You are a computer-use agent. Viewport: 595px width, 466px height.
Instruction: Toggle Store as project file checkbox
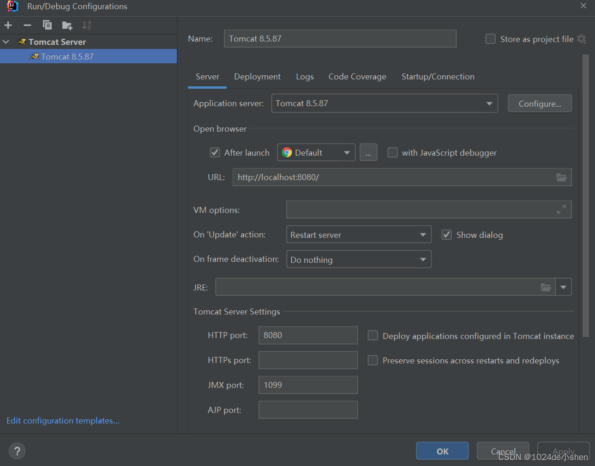click(x=491, y=39)
